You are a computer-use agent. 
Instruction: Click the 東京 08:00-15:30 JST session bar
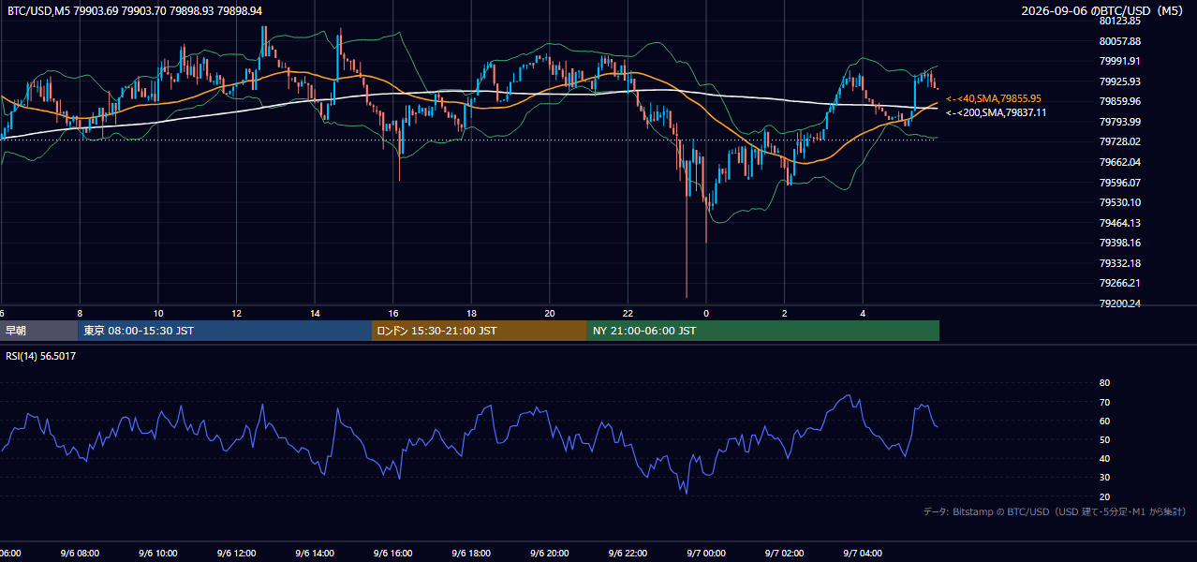point(225,331)
